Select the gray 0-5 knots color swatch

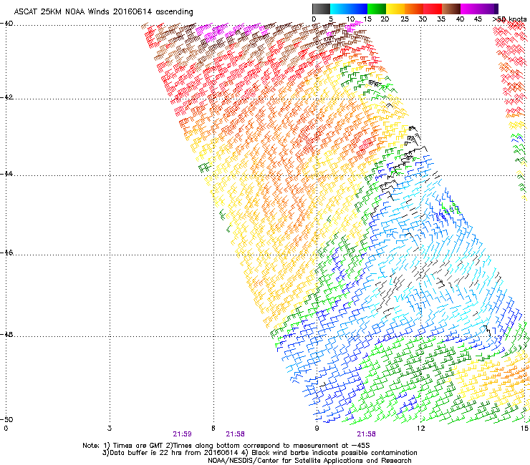click(321, 9)
